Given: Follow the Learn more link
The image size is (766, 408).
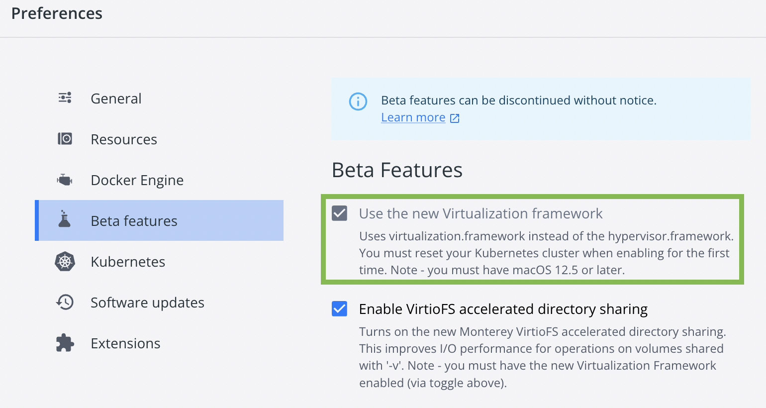Looking at the screenshot, I should pyautogui.click(x=413, y=117).
